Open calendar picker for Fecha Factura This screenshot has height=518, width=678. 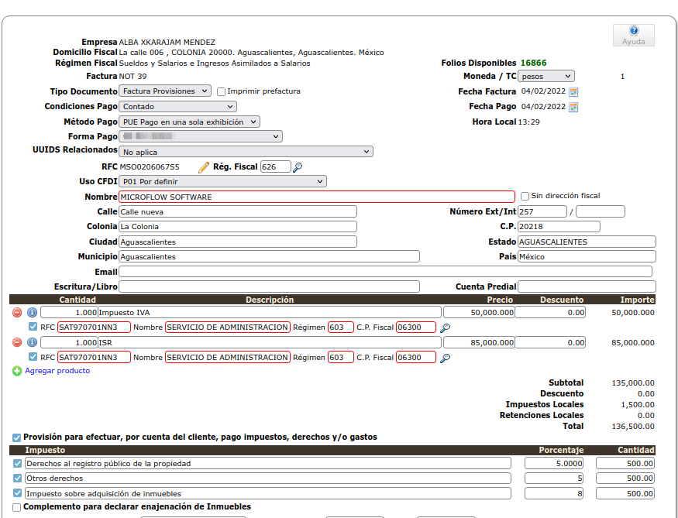click(573, 91)
